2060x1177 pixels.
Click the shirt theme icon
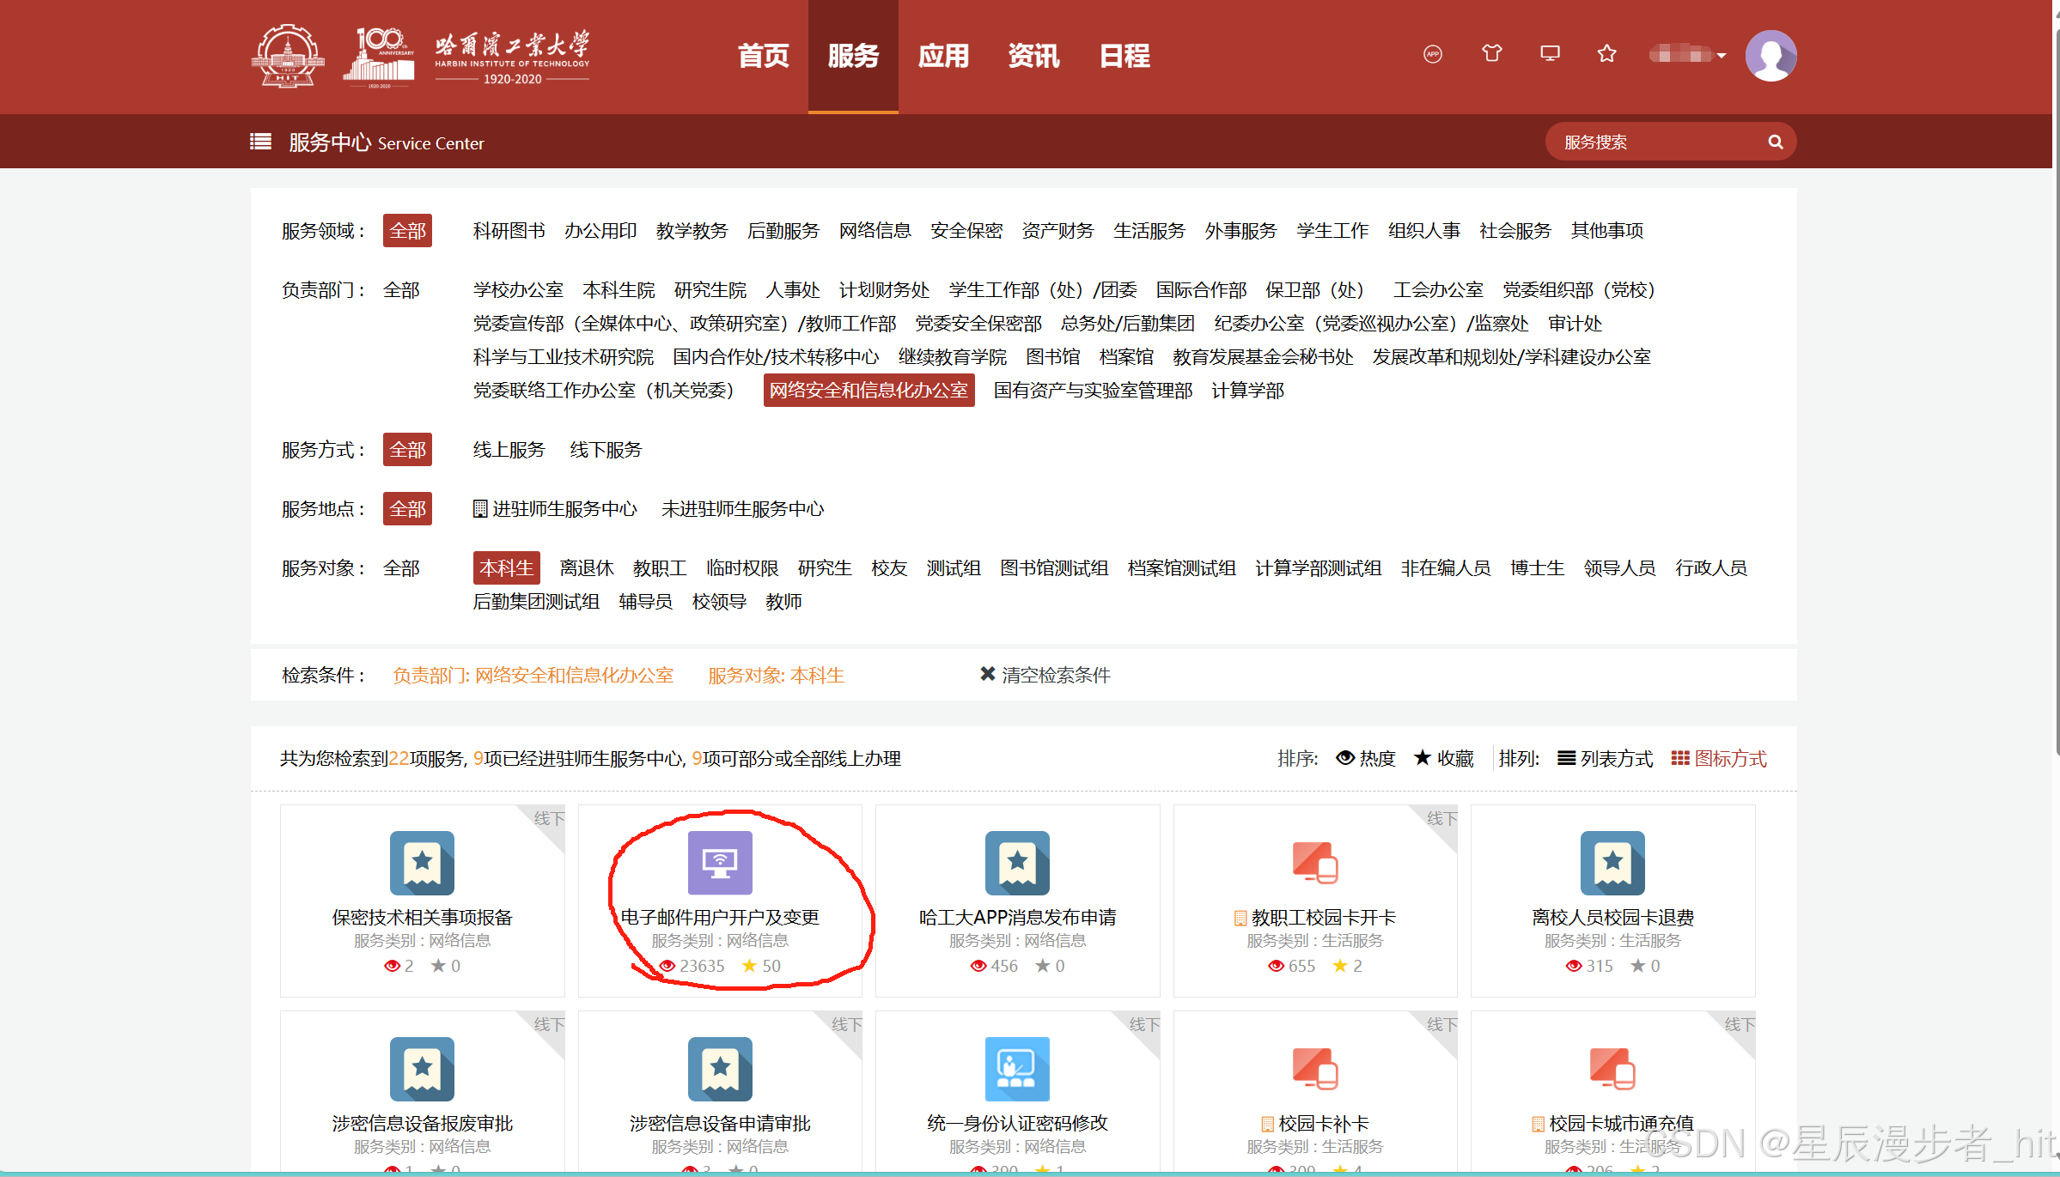tap(1491, 54)
